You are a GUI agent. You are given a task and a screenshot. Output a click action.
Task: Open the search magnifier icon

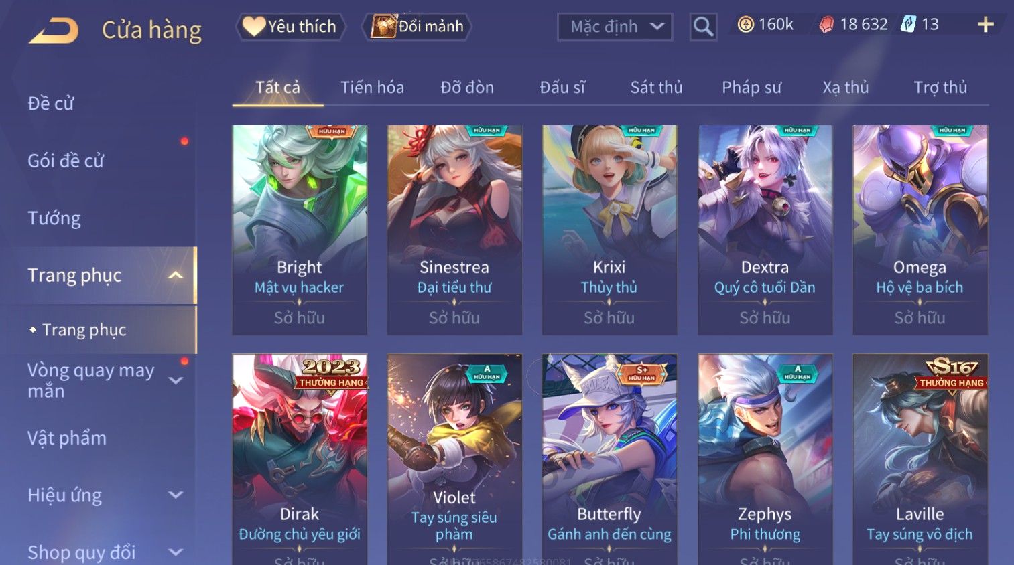(x=703, y=27)
